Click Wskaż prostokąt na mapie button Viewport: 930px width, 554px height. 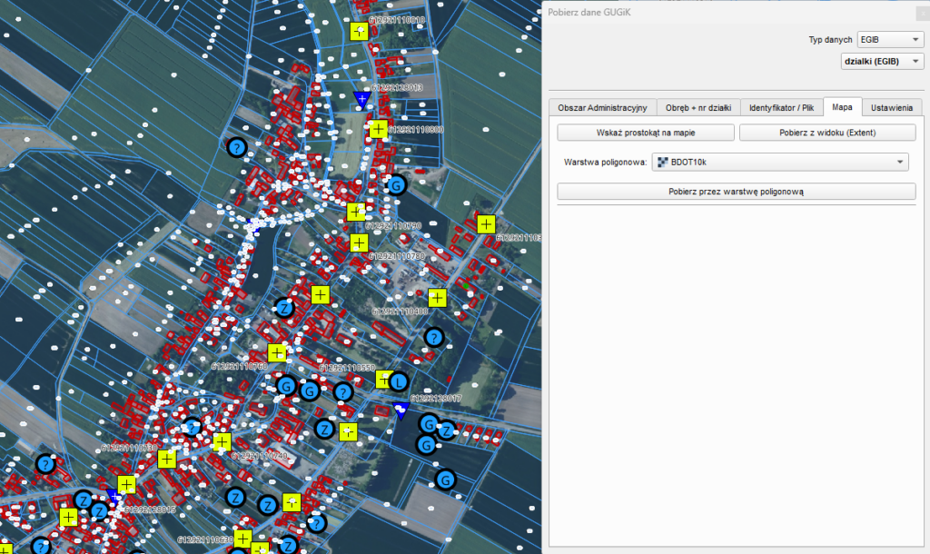[x=646, y=133]
